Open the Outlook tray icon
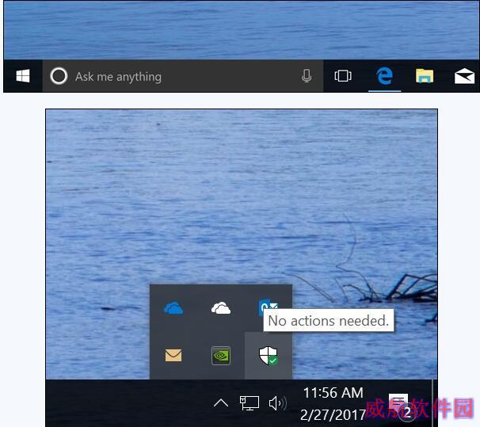This screenshot has width=480, height=427. (x=269, y=308)
